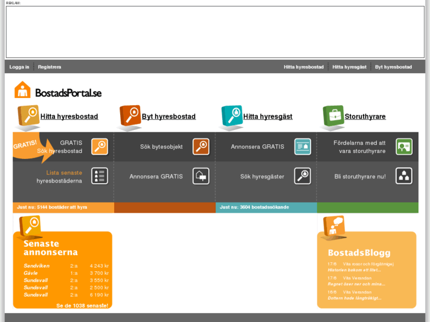The width and height of the screenshot is (430, 322).
Task: Open the Hitta hyresgäst heading link
Action: click(268, 116)
